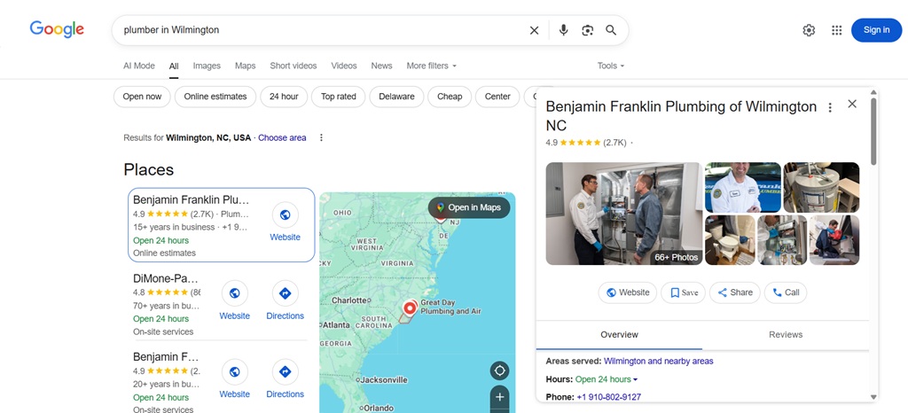Viewport: 908px width, 413px height.
Task: Zoom in on the map
Action: [499, 397]
